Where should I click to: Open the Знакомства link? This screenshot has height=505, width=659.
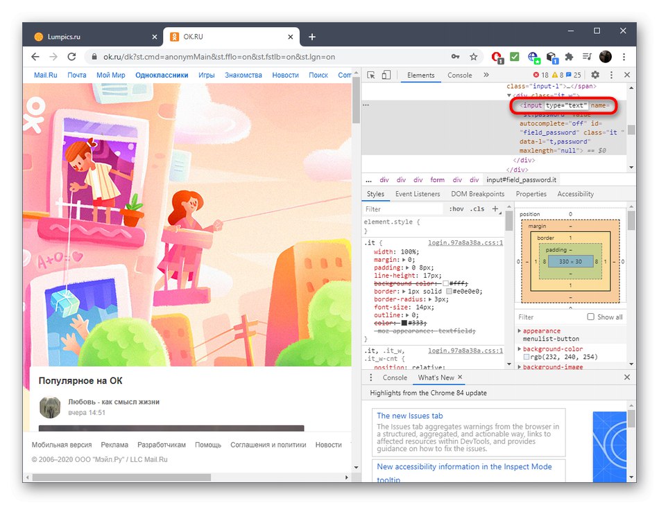click(x=243, y=75)
